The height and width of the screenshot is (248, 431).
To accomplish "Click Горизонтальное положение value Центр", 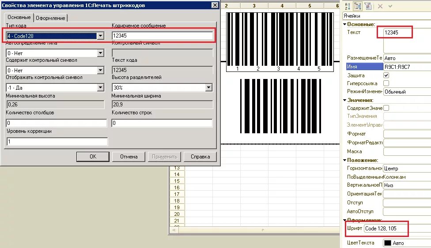I will (x=407, y=169).
